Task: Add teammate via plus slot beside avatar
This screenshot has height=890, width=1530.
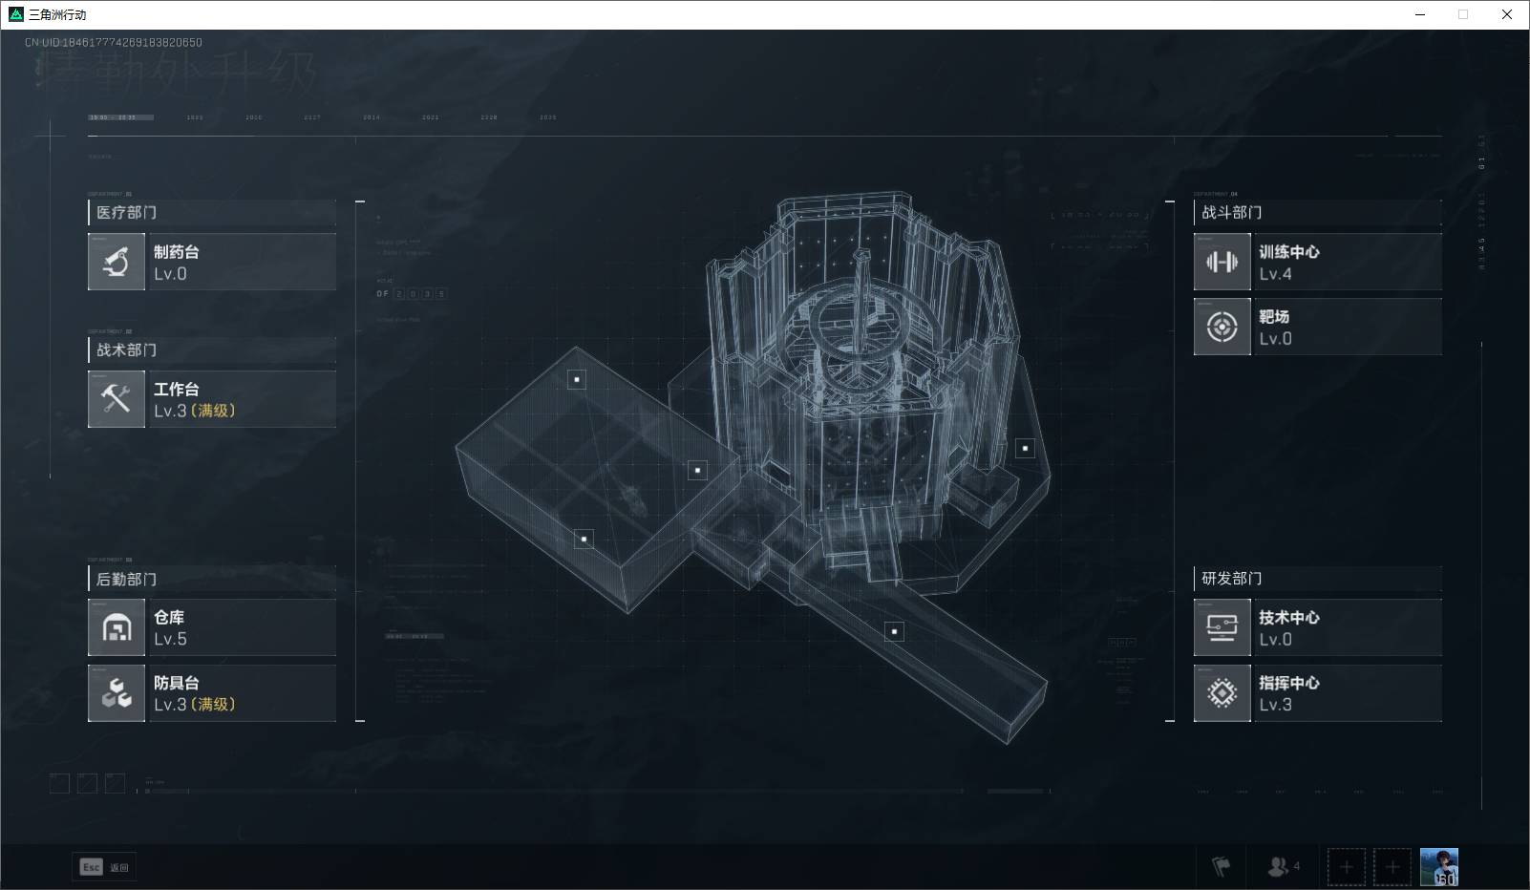Action: click(1392, 867)
